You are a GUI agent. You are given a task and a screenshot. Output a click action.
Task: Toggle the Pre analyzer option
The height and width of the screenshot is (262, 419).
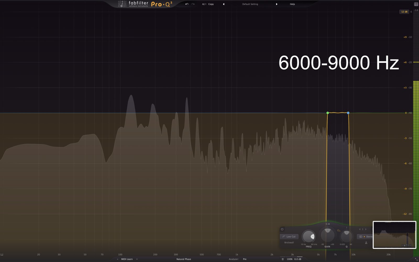(x=245, y=259)
